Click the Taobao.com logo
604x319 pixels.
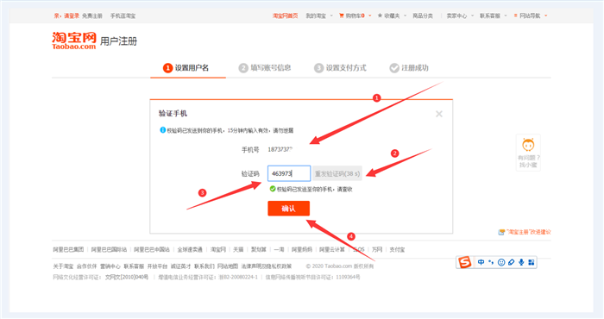(x=74, y=41)
